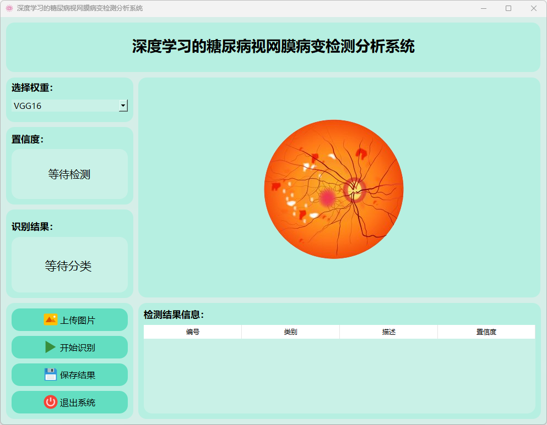
Task: Click the app icon in the title bar
Action: point(9,8)
